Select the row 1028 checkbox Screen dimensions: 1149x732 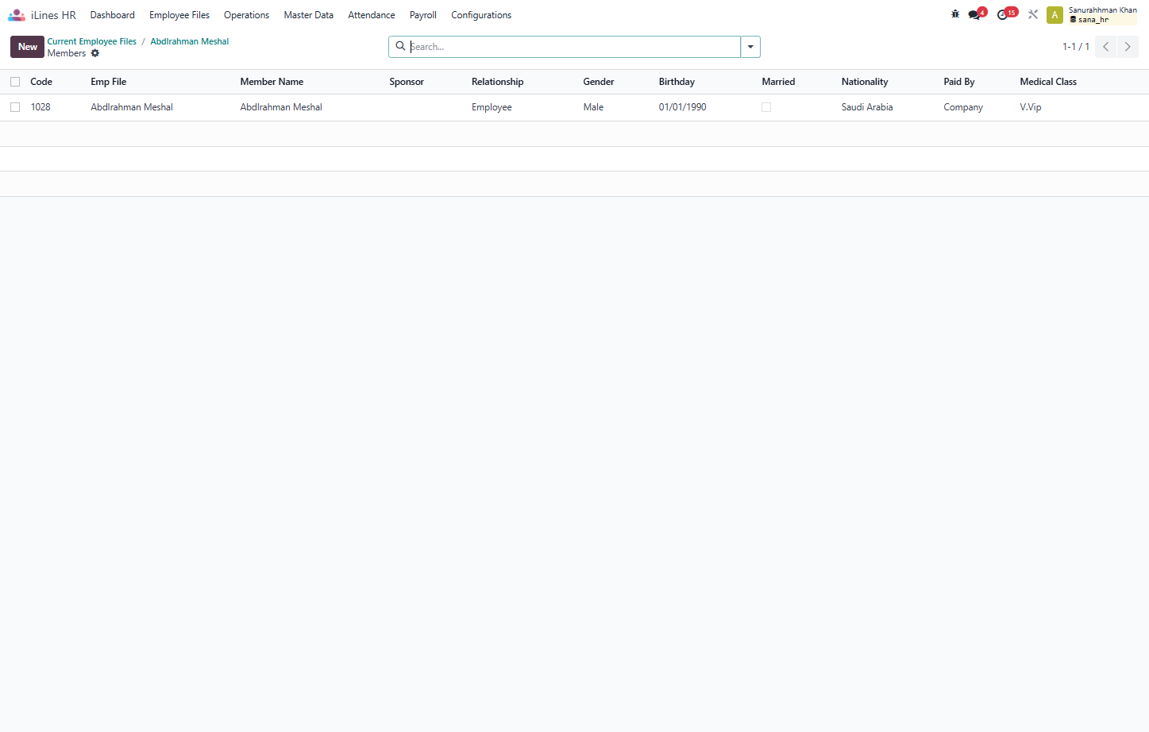(x=15, y=107)
